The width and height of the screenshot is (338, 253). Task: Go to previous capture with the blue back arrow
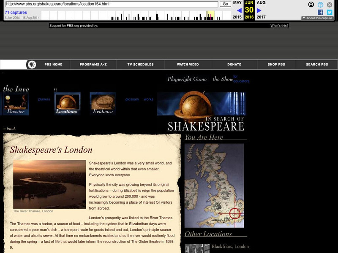point(239,10)
